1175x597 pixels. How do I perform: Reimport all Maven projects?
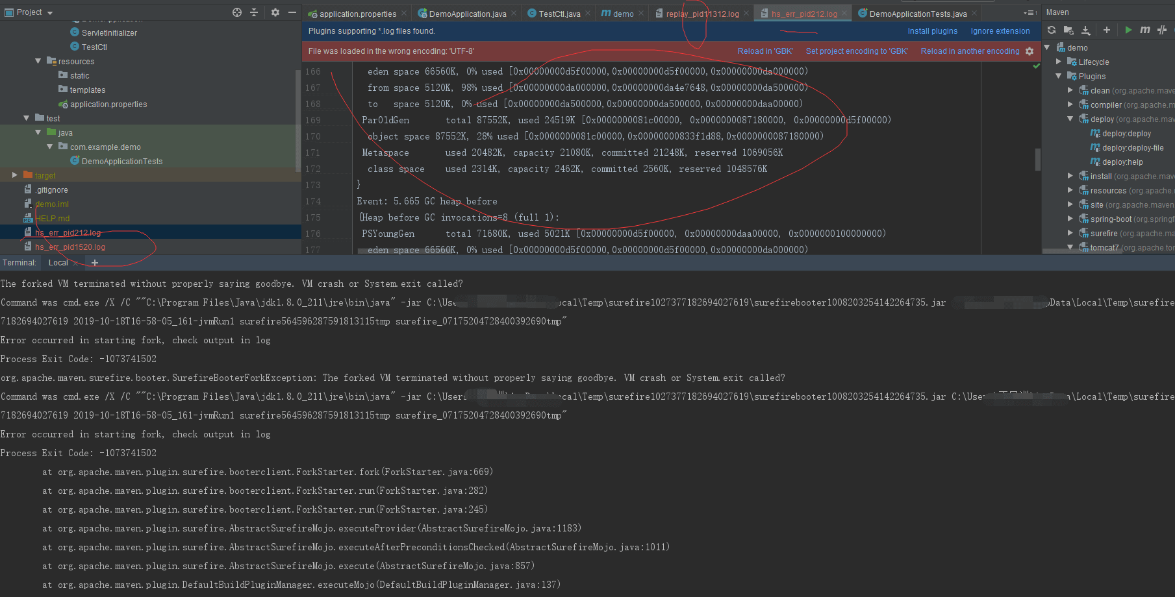pos(1052,30)
